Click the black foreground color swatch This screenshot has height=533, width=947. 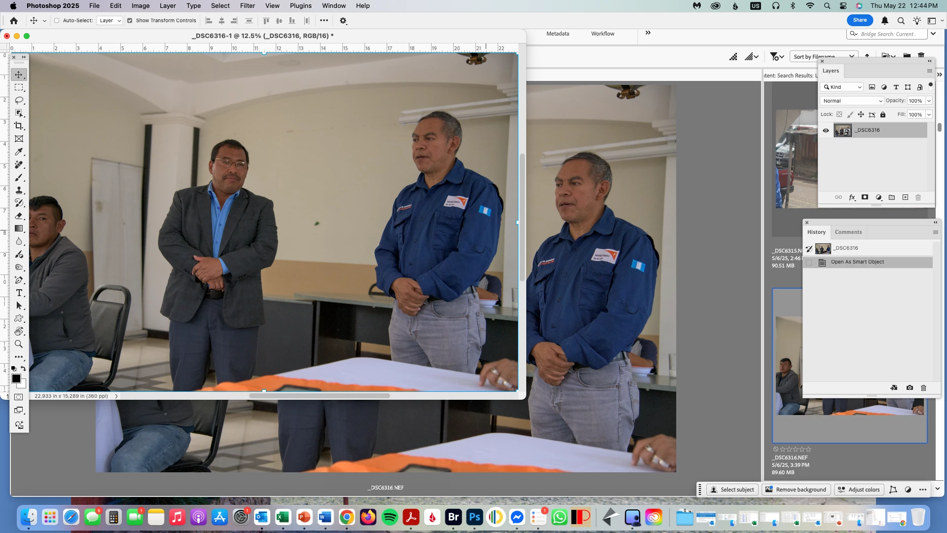click(x=16, y=379)
